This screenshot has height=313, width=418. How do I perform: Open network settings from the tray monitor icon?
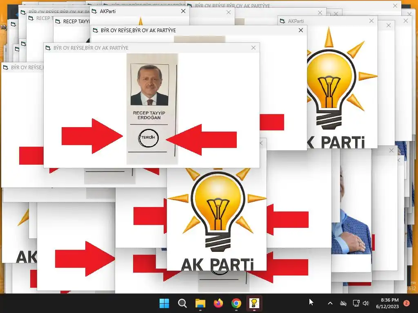[x=356, y=303]
